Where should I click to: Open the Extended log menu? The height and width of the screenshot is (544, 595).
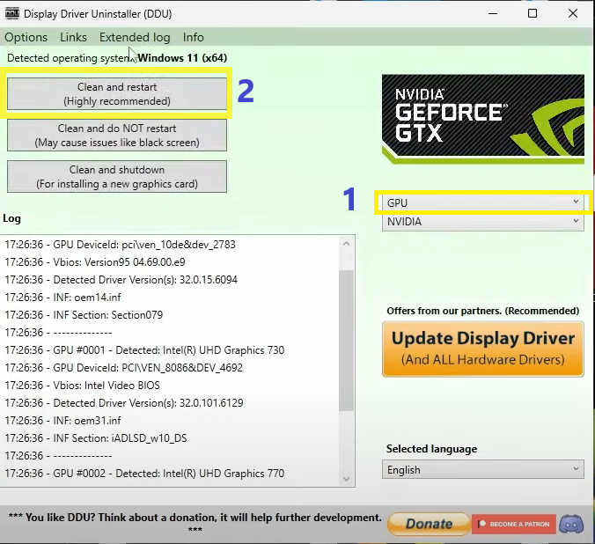pyautogui.click(x=135, y=37)
